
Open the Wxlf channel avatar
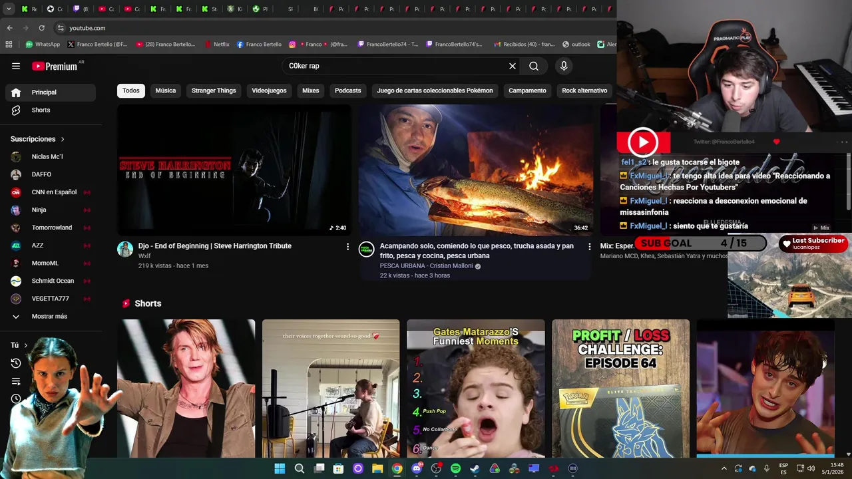pyautogui.click(x=125, y=249)
